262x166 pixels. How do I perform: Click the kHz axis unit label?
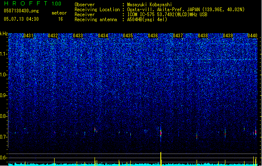(x=4, y=34)
